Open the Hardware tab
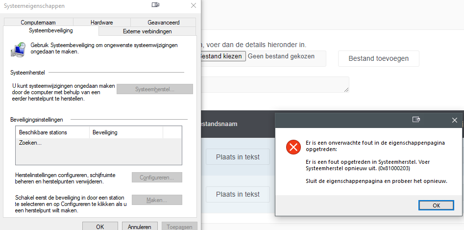Screen dimensions: 464x230 (102, 23)
